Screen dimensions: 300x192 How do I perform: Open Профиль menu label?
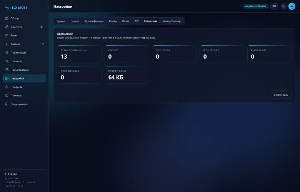tap(17, 87)
